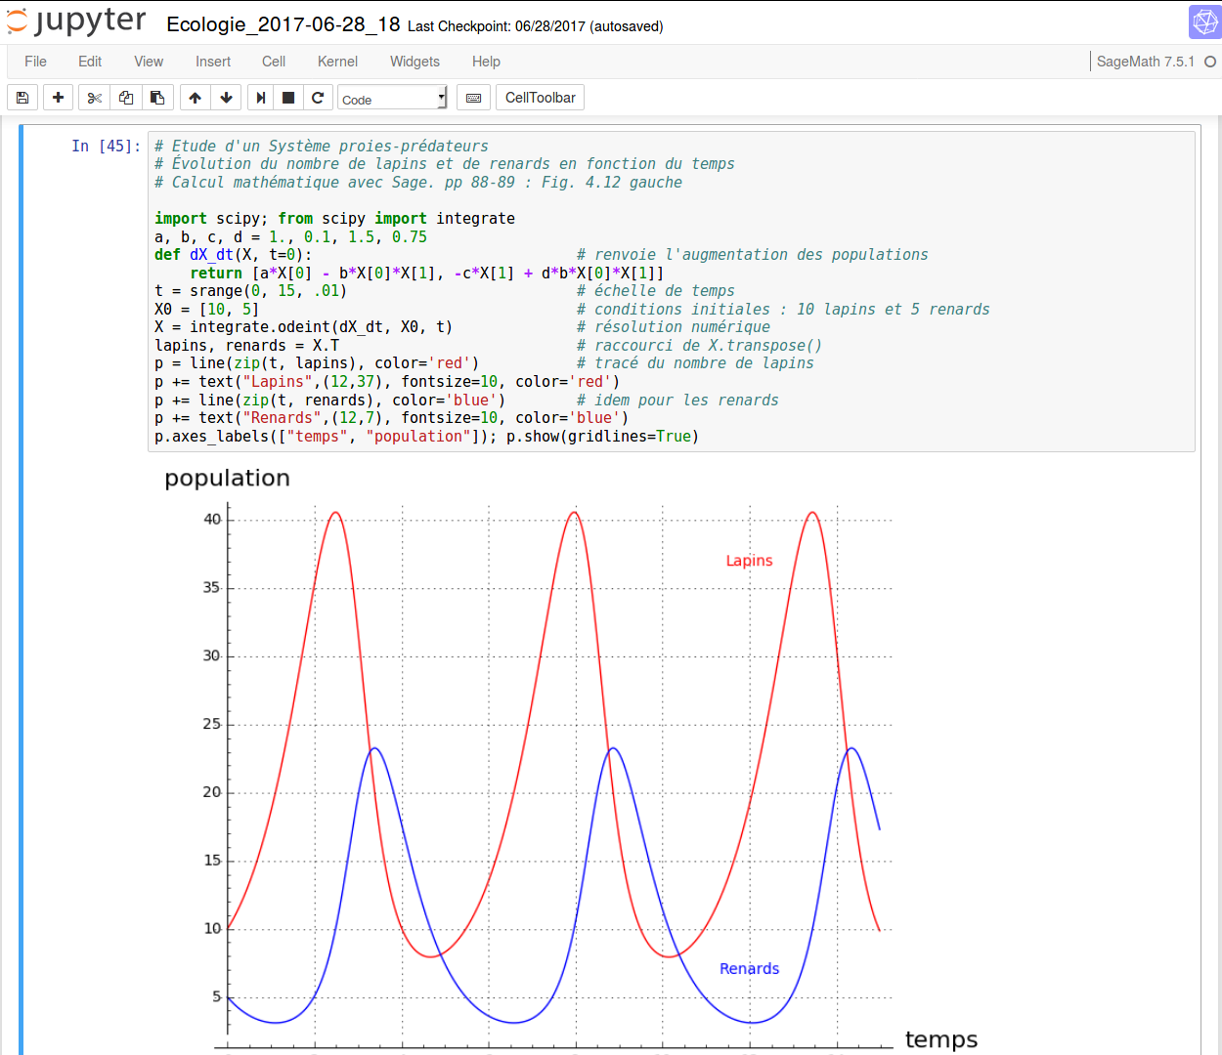Viewport: 1222px width, 1055px height.
Task: Paste cells below icon
Action: pyautogui.click(x=156, y=98)
